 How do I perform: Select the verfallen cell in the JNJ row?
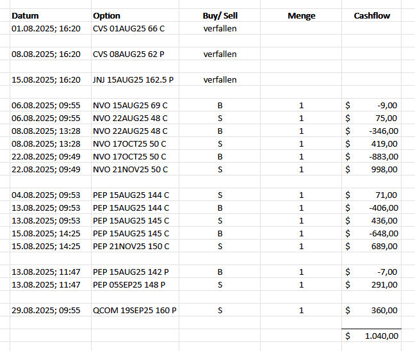coord(220,80)
